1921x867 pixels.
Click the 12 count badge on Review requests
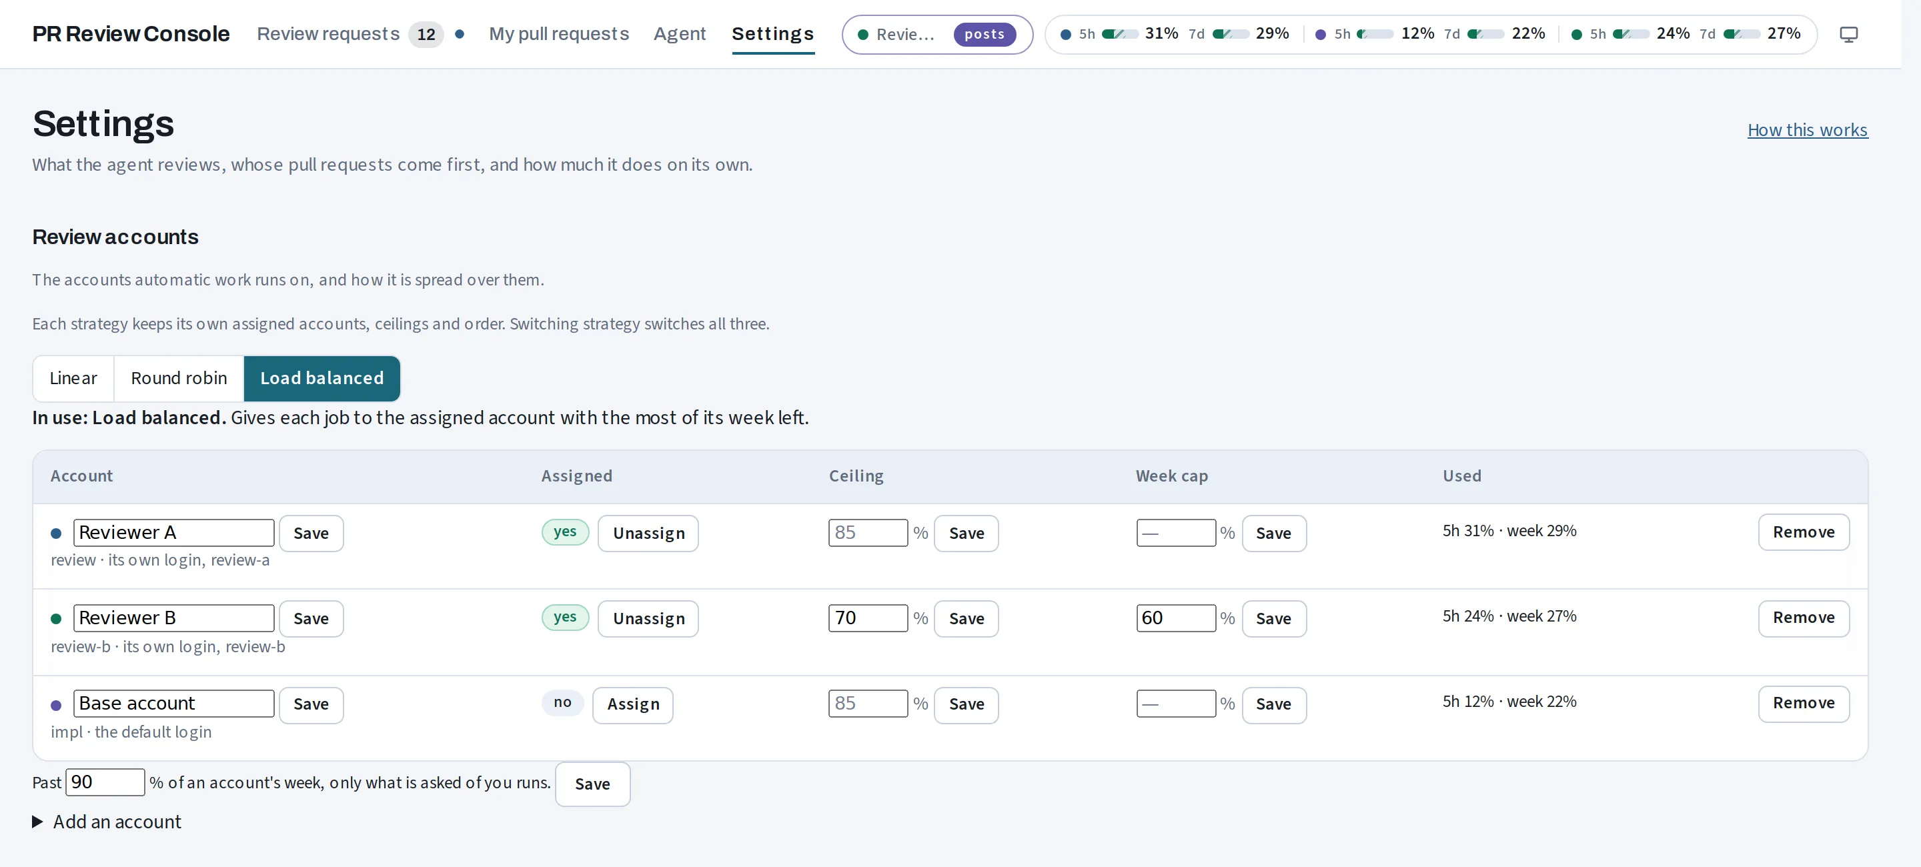point(426,34)
